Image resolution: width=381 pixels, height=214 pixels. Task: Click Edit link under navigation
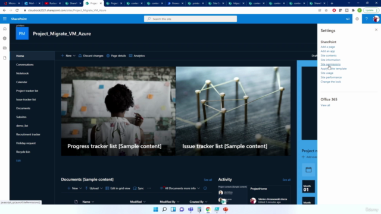[18, 160]
